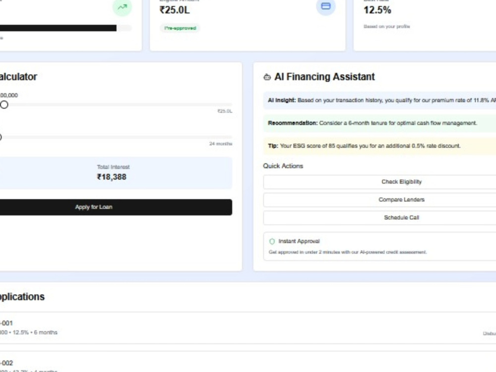Select the application row ending in -002
The image size is (496, 372).
tap(248, 362)
